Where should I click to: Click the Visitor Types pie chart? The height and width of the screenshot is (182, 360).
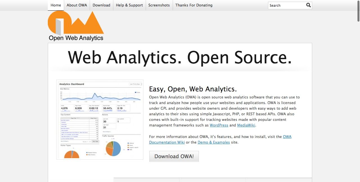tap(72, 155)
